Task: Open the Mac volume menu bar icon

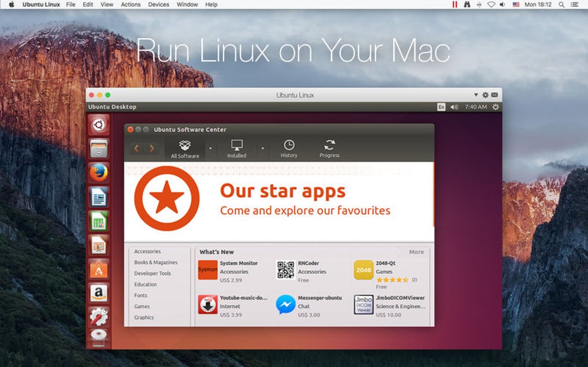Action: pyautogui.click(x=503, y=5)
